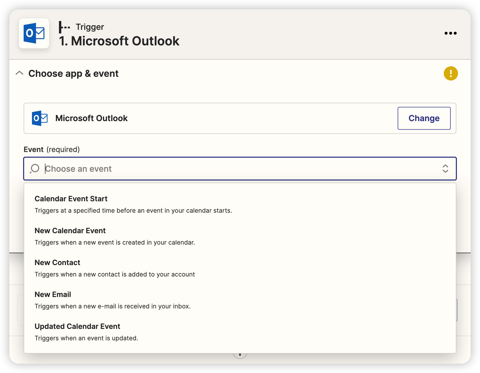Click the Trigger step icon beside Trigger label

click(x=64, y=27)
